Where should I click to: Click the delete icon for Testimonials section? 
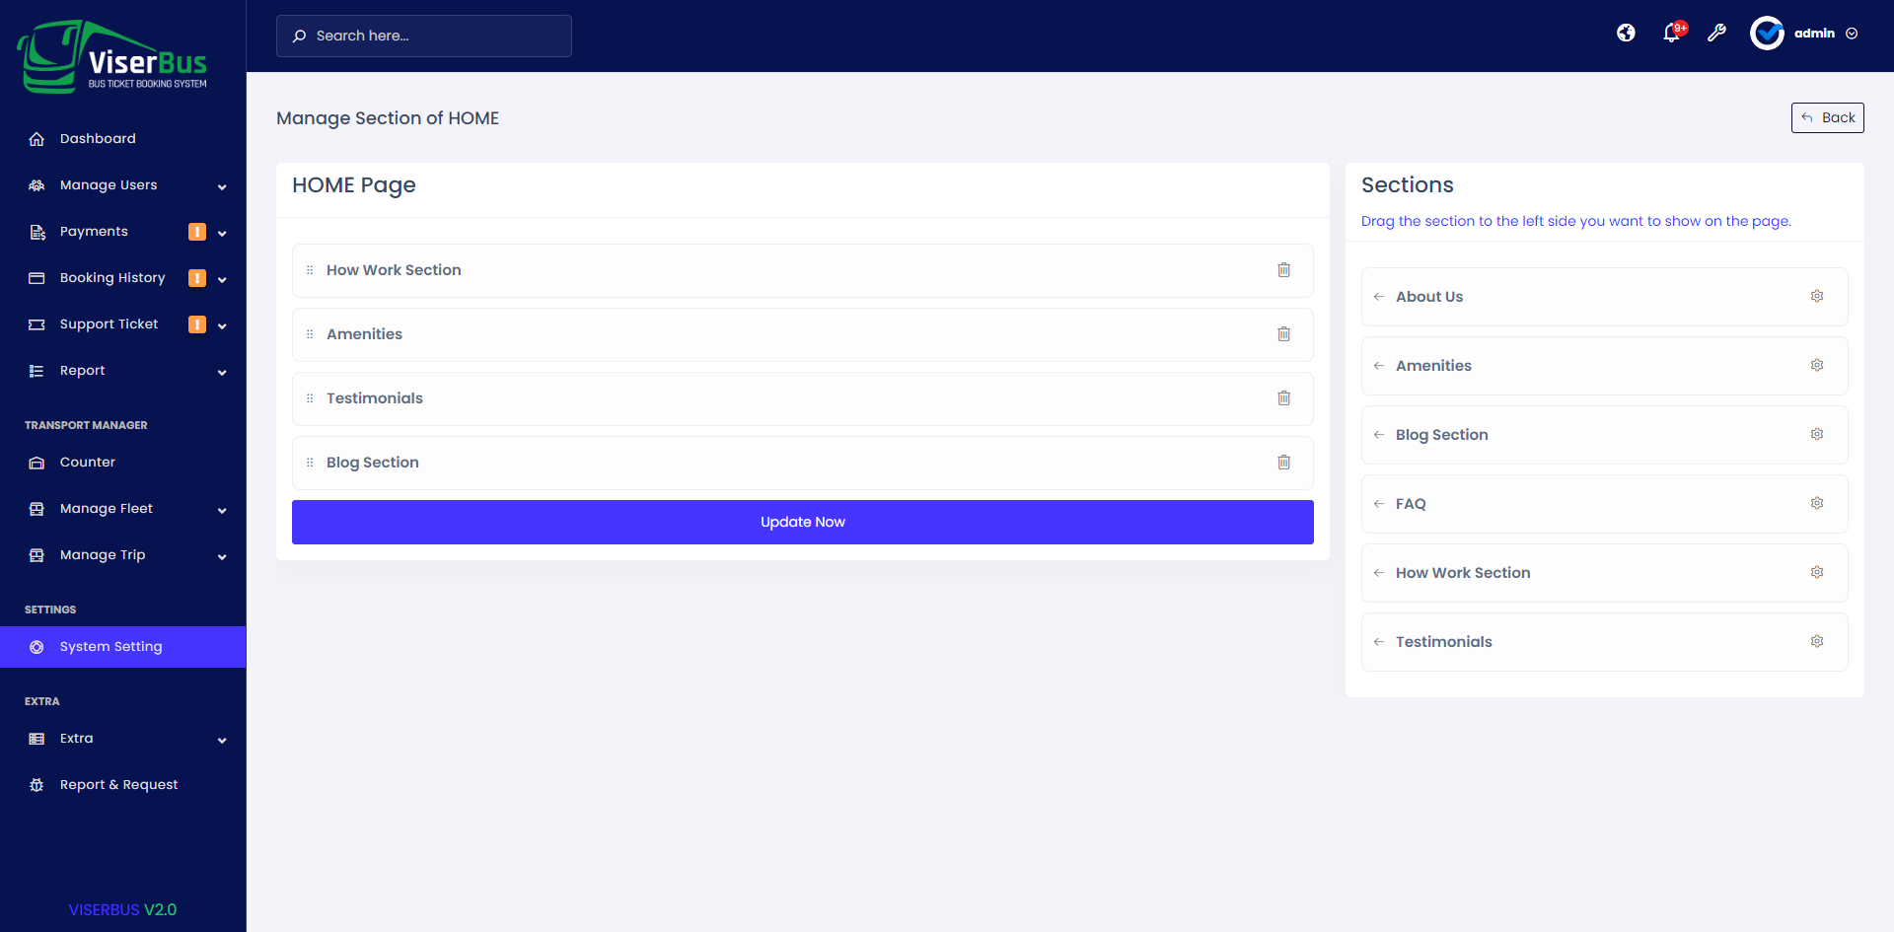click(1283, 397)
